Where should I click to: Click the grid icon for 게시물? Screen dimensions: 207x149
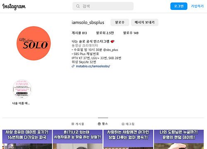73,124
